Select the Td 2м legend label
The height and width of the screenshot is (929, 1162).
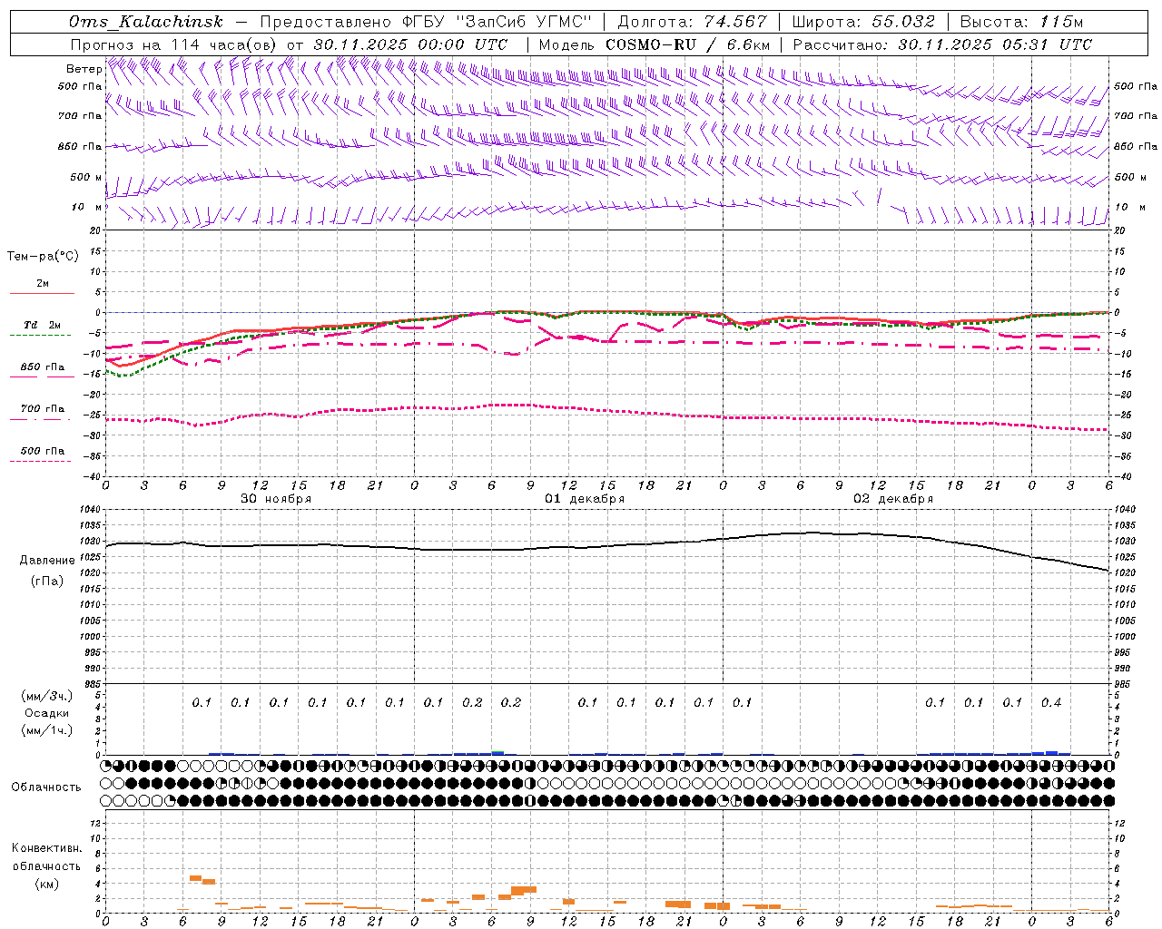(x=43, y=325)
